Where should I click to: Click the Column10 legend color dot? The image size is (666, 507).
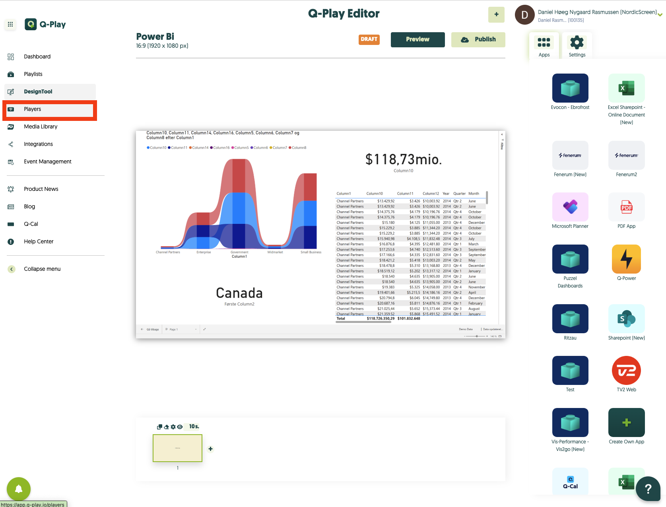coord(148,148)
